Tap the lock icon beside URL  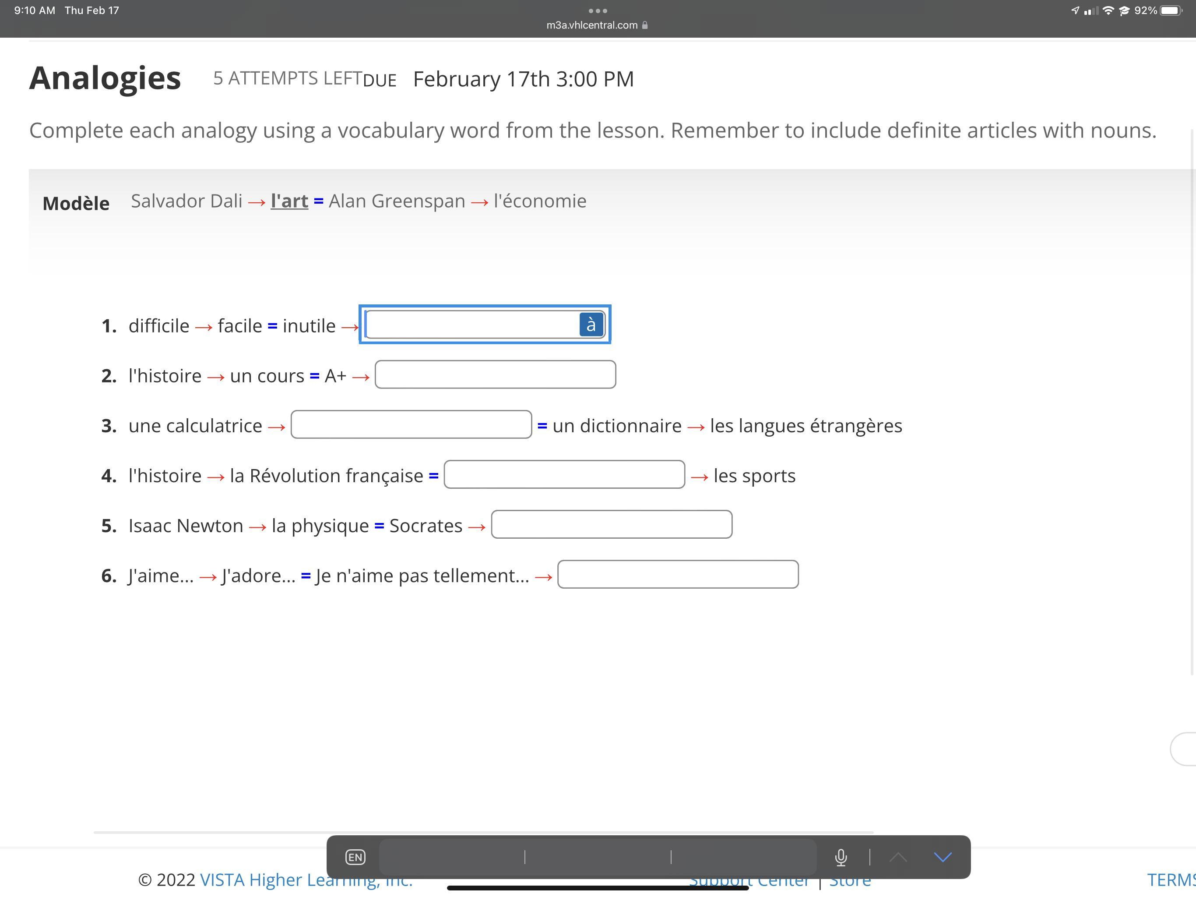645,25
